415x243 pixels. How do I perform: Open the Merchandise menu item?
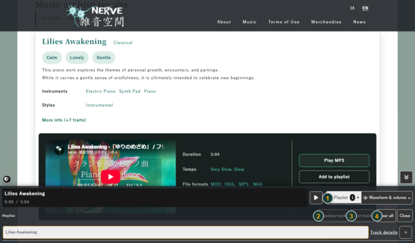[326, 22]
